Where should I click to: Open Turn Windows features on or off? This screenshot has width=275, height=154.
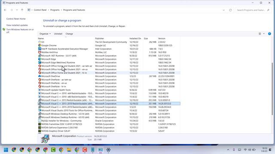tap(20, 31)
